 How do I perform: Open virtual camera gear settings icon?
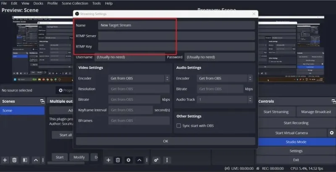pyautogui.click(x=332, y=133)
